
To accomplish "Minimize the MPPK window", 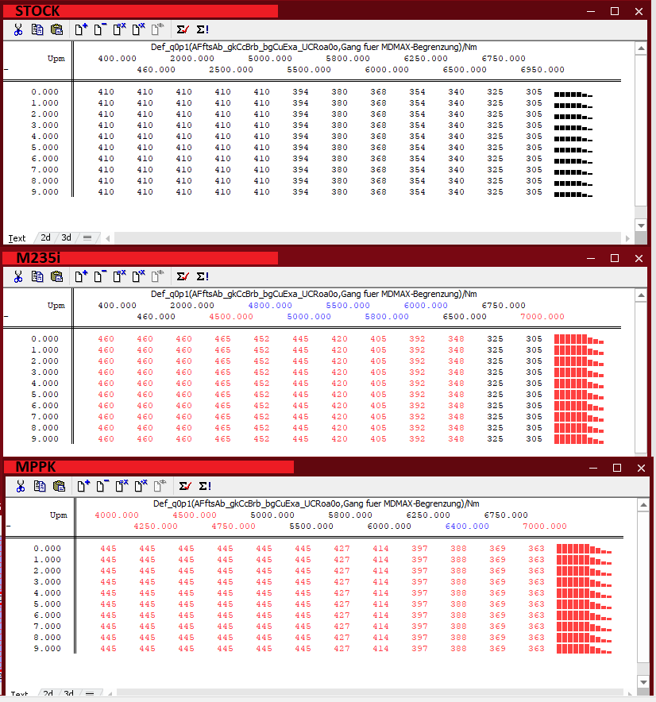I will [593, 468].
